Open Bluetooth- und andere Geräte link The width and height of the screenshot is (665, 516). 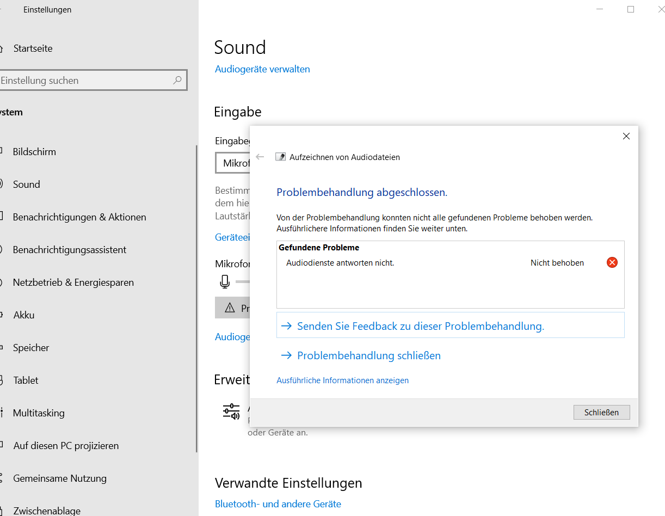(278, 504)
